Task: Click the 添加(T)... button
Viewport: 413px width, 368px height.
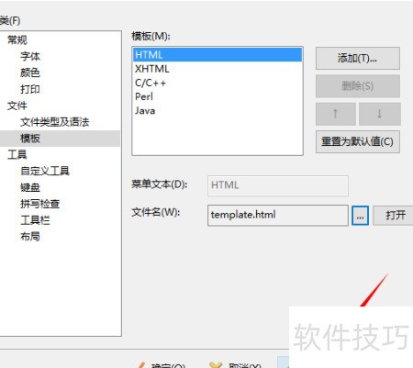Action: point(358,58)
